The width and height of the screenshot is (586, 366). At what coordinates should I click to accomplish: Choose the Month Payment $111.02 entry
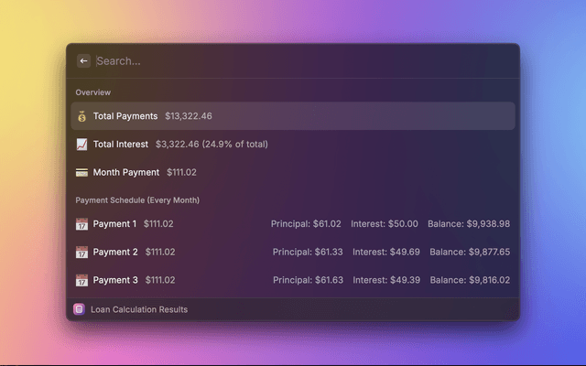point(145,172)
